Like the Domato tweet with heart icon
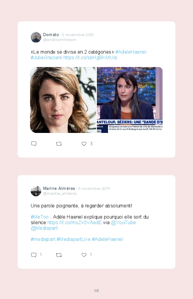 tap(84, 144)
